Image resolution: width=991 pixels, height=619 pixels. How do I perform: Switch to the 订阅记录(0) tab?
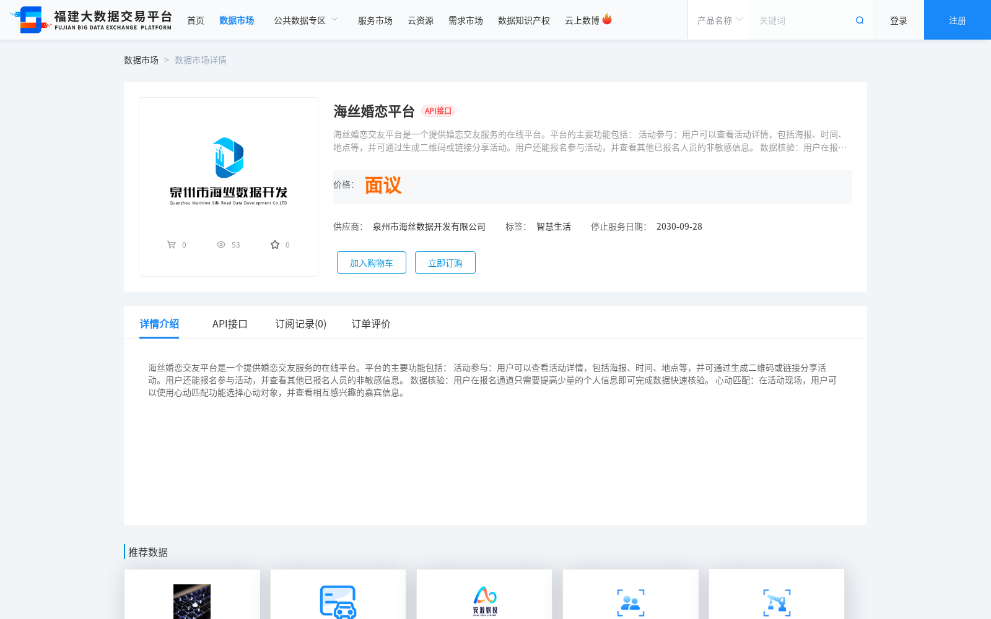[x=301, y=324]
